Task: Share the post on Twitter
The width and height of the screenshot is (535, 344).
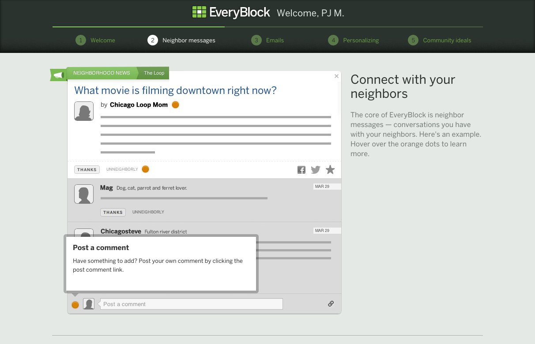Action: (315, 170)
